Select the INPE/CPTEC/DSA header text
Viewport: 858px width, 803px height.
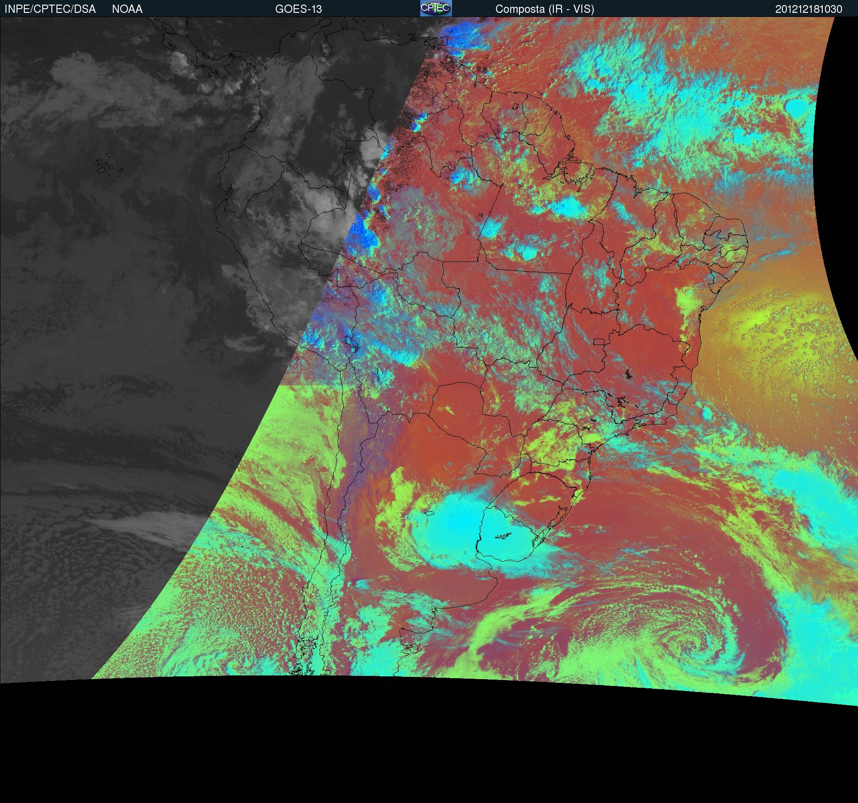point(50,9)
